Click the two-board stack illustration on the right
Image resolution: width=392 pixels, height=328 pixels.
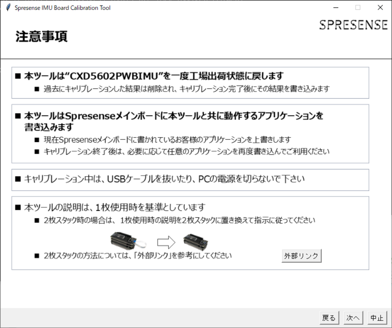click(x=196, y=242)
